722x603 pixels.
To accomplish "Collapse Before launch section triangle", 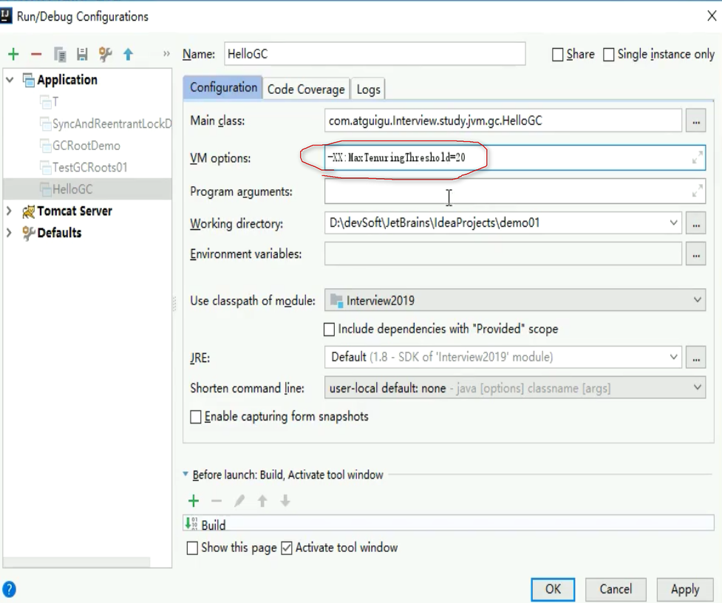I will (185, 474).
